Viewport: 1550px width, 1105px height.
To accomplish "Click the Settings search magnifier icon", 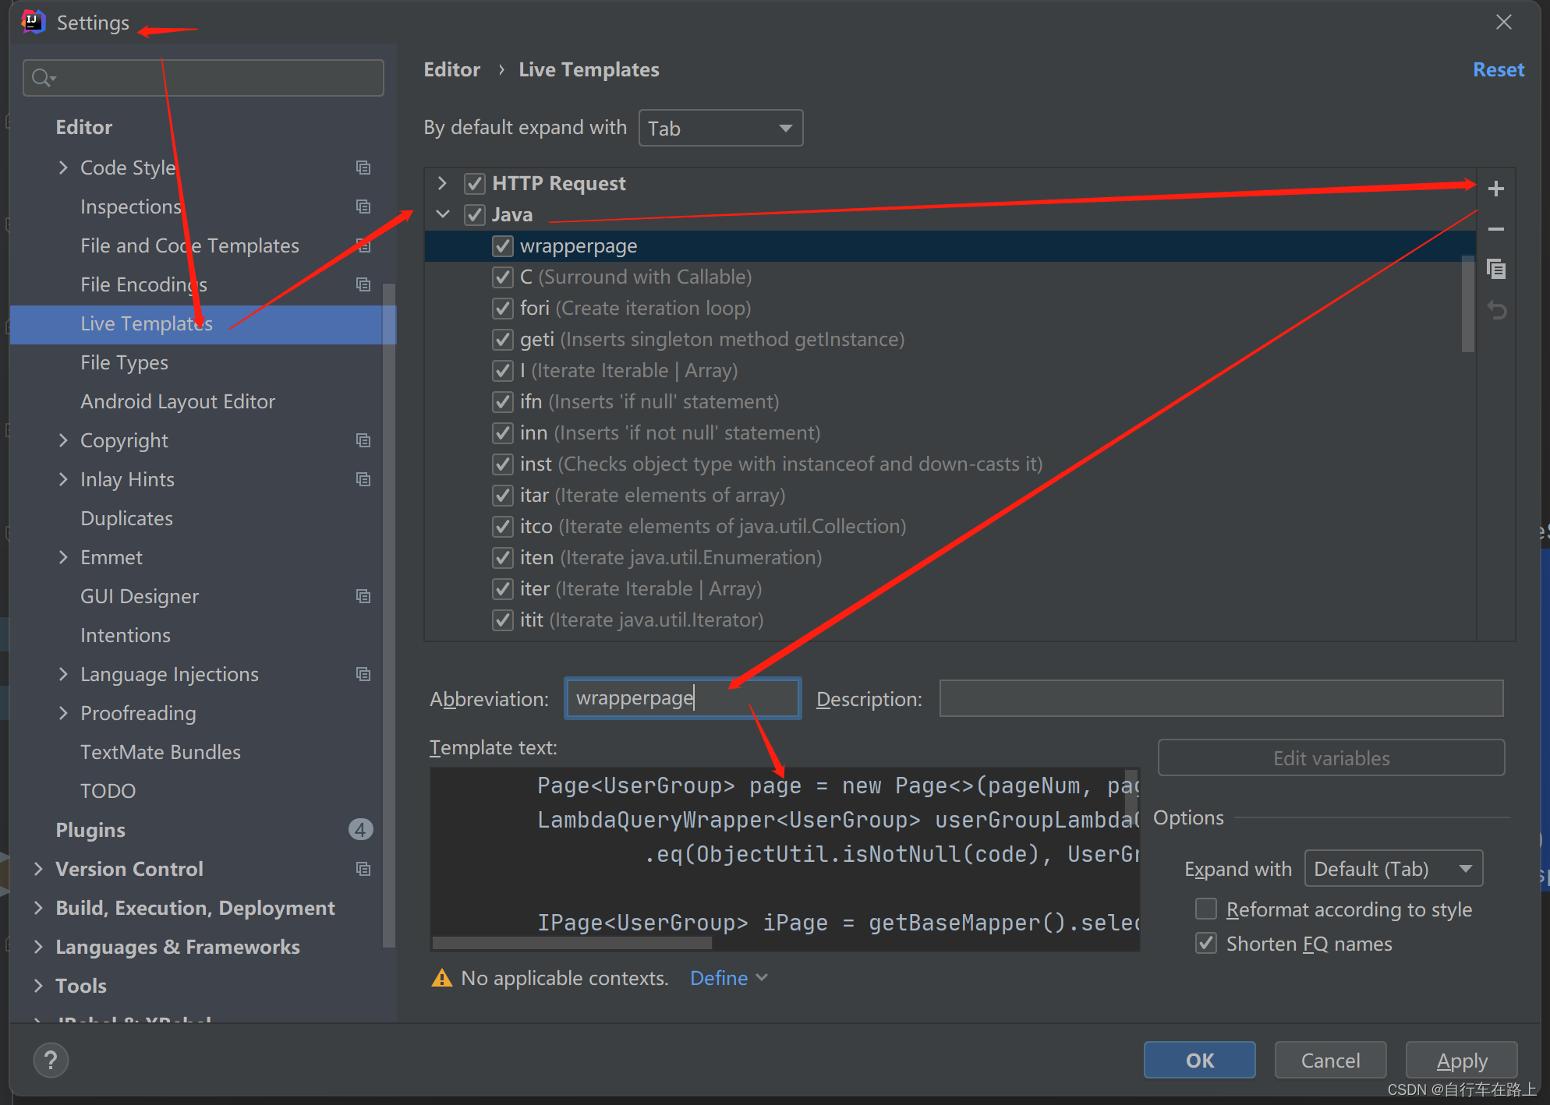I will tap(41, 76).
